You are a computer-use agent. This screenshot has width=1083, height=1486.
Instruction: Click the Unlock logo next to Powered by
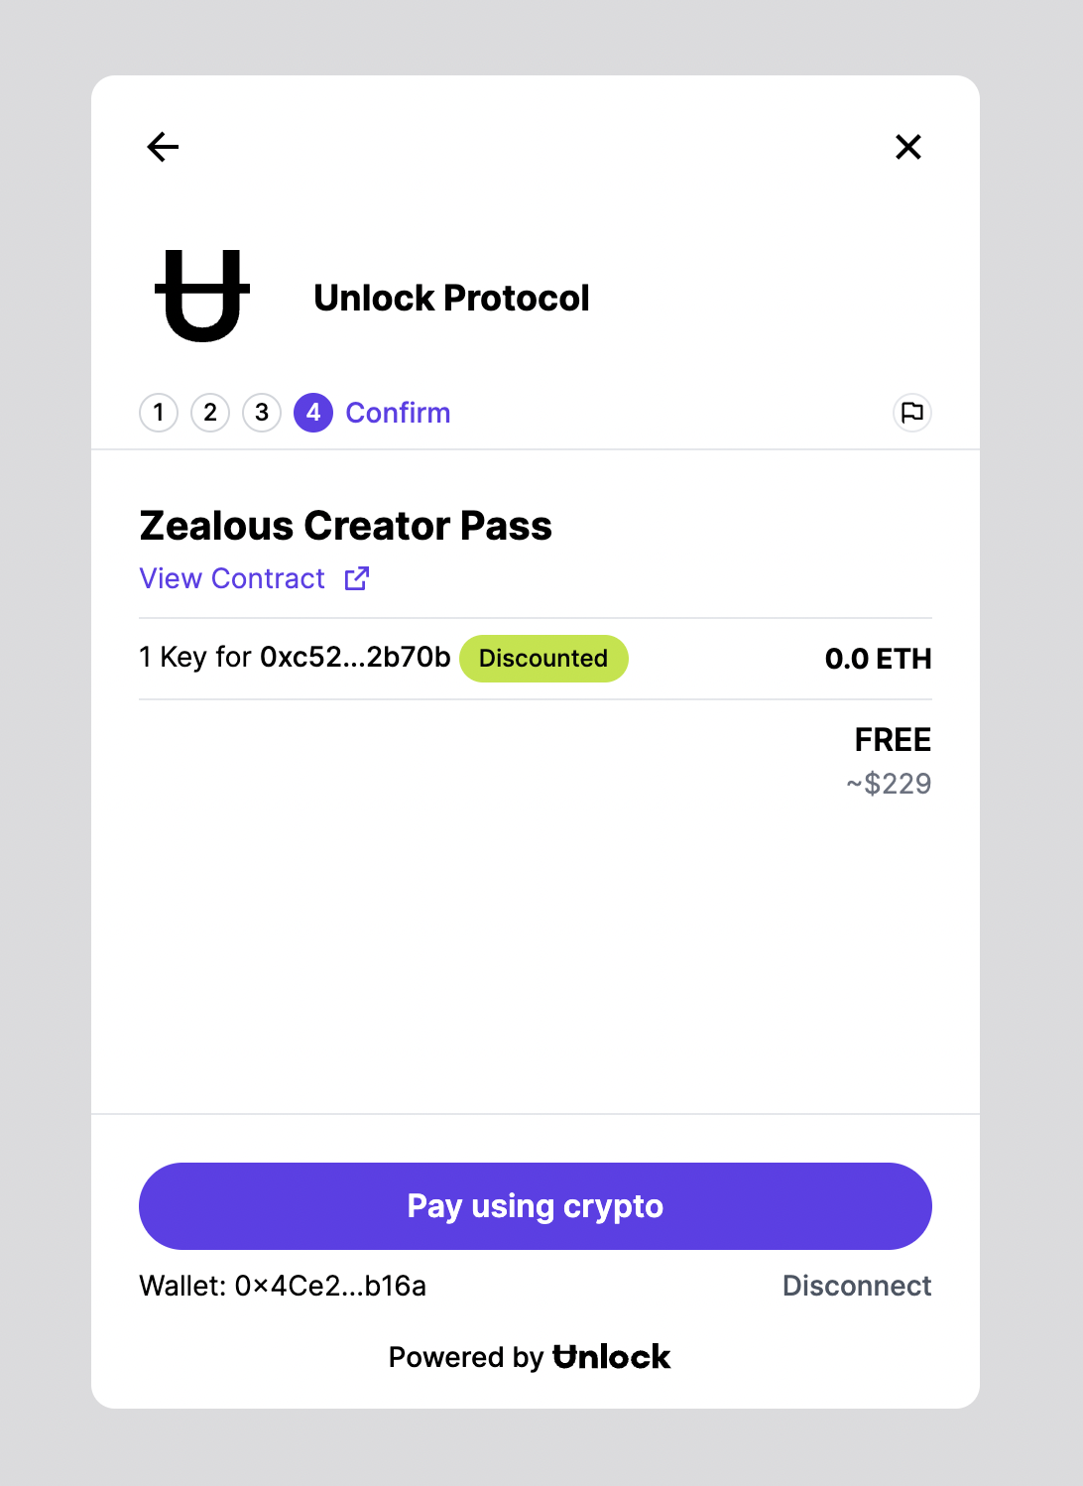(610, 1356)
